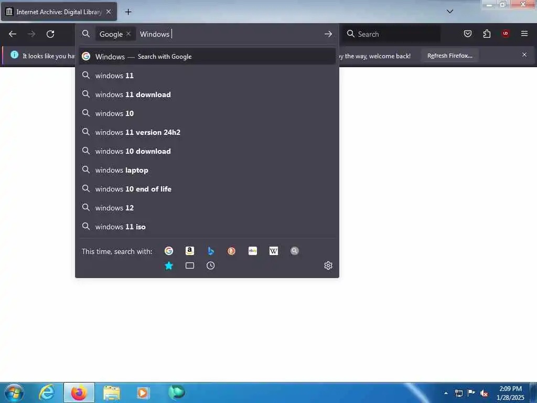Select suggestion 'windows 10 end of life'
Screen dimensions: 537x403
[207, 189]
